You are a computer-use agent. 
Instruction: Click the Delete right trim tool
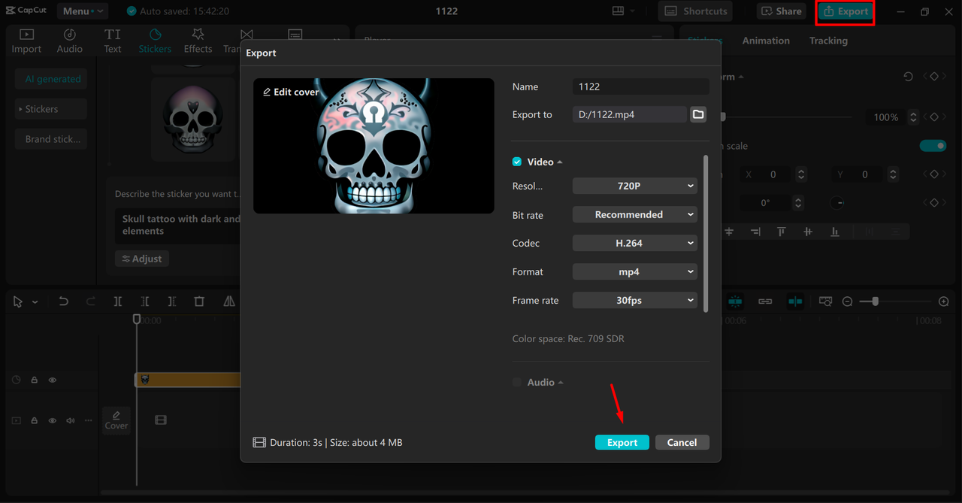(172, 301)
